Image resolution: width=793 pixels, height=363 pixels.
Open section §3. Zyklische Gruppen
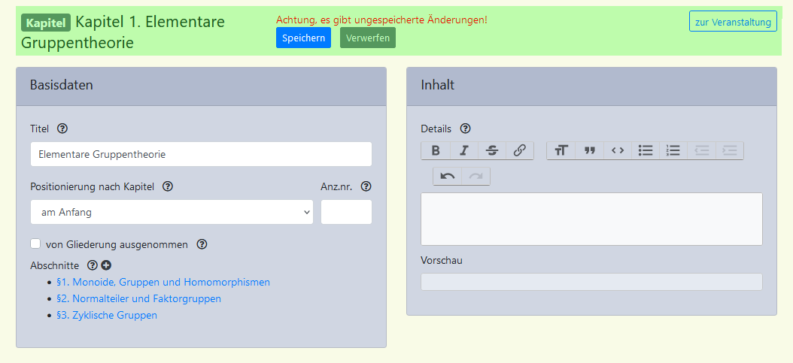(107, 316)
